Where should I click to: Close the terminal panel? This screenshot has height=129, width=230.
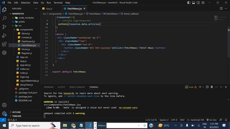pyautogui.click(x=226, y=87)
